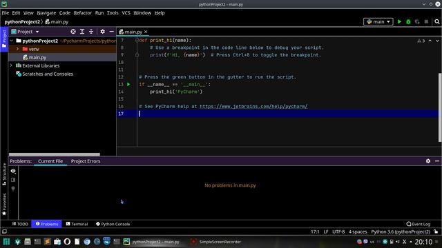
Task: Open the Python Console tool window
Action: tap(113, 224)
